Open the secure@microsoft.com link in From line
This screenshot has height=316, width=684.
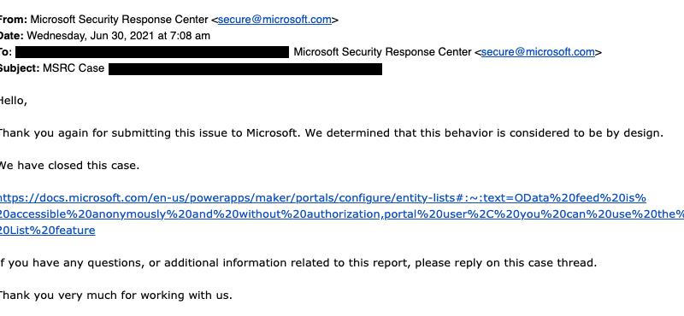pyautogui.click(x=274, y=20)
